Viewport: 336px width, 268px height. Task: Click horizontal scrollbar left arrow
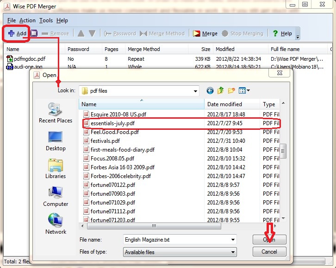tap(82, 226)
